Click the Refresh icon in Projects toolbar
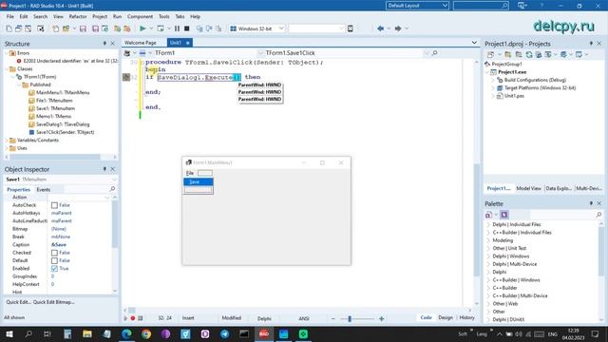608x342 pixels. click(529, 55)
